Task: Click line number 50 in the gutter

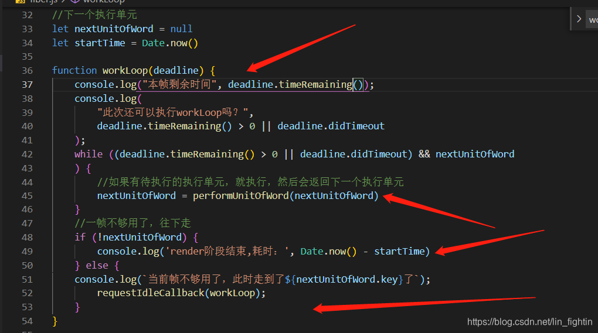Action: tap(27, 266)
